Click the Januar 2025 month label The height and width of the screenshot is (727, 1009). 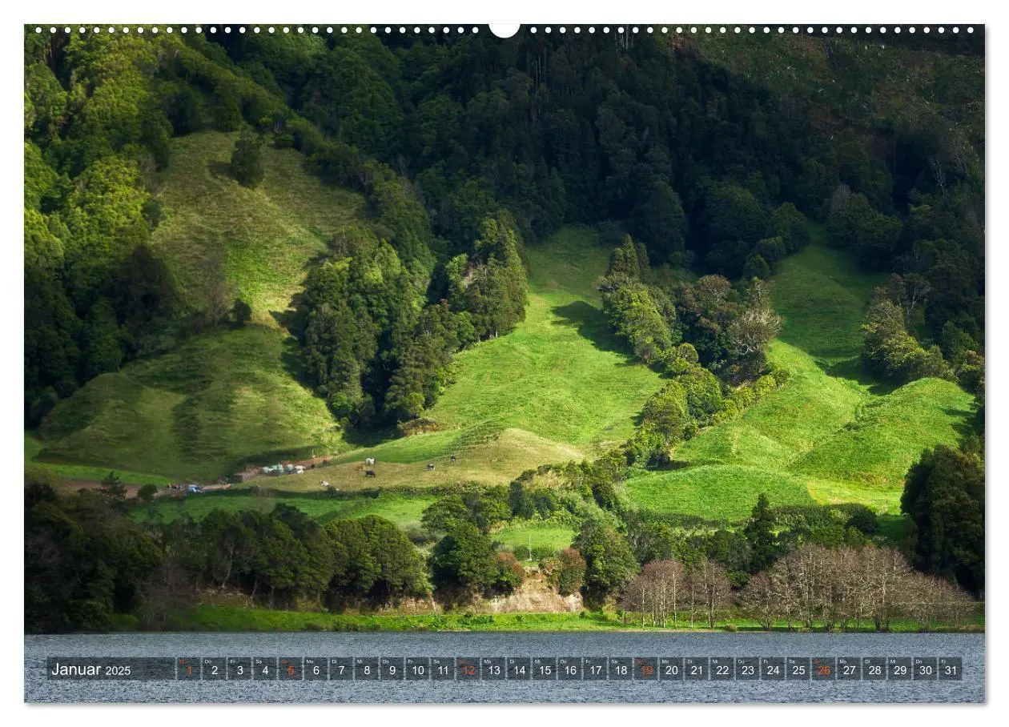(90, 669)
